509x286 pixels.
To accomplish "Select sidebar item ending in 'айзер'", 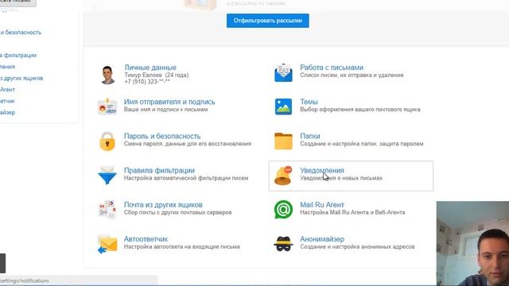I will click(7, 113).
